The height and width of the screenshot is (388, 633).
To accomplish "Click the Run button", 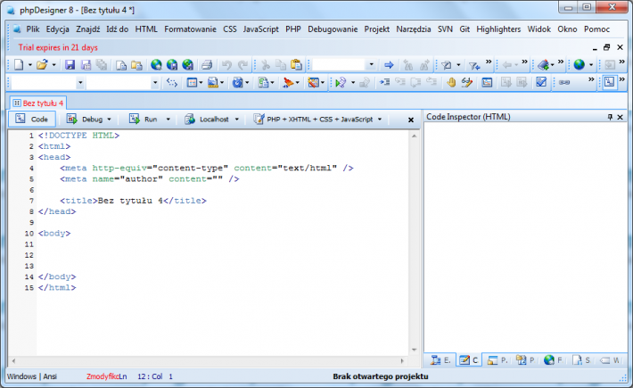I will (143, 120).
